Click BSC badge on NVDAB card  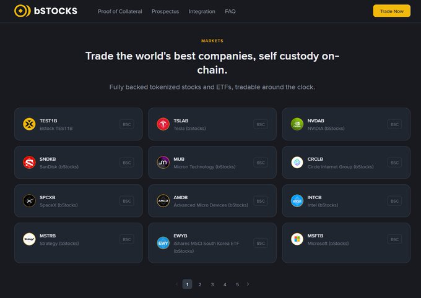click(x=394, y=124)
